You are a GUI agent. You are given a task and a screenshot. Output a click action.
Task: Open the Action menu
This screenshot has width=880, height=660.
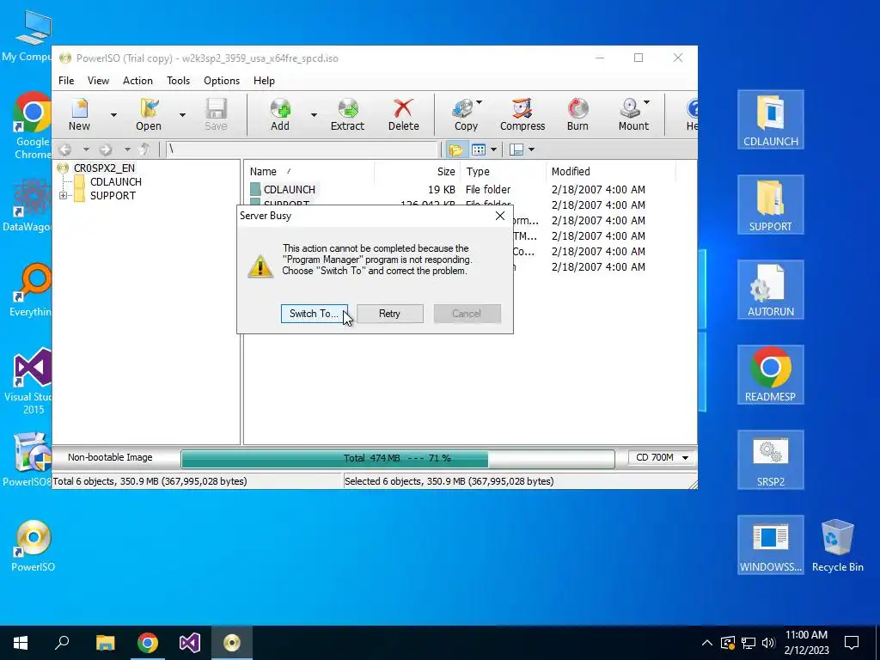(137, 81)
